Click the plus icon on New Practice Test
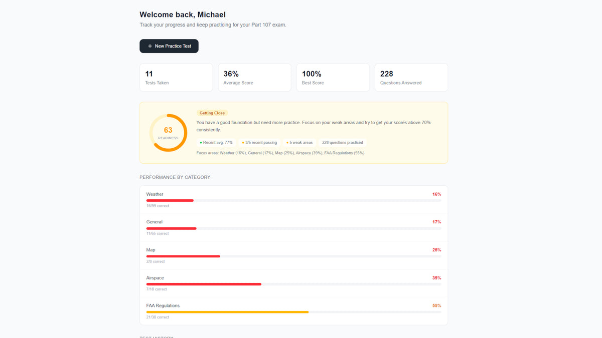Image resolution: width=602 pixels, height=338 pixels. coord(150,46)
